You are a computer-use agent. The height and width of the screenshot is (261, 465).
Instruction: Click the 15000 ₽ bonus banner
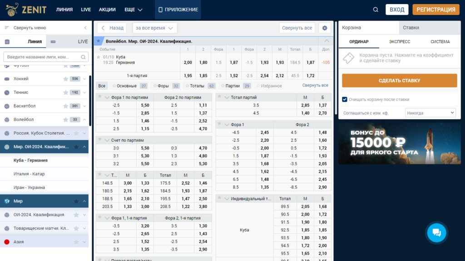click(400, 144)
